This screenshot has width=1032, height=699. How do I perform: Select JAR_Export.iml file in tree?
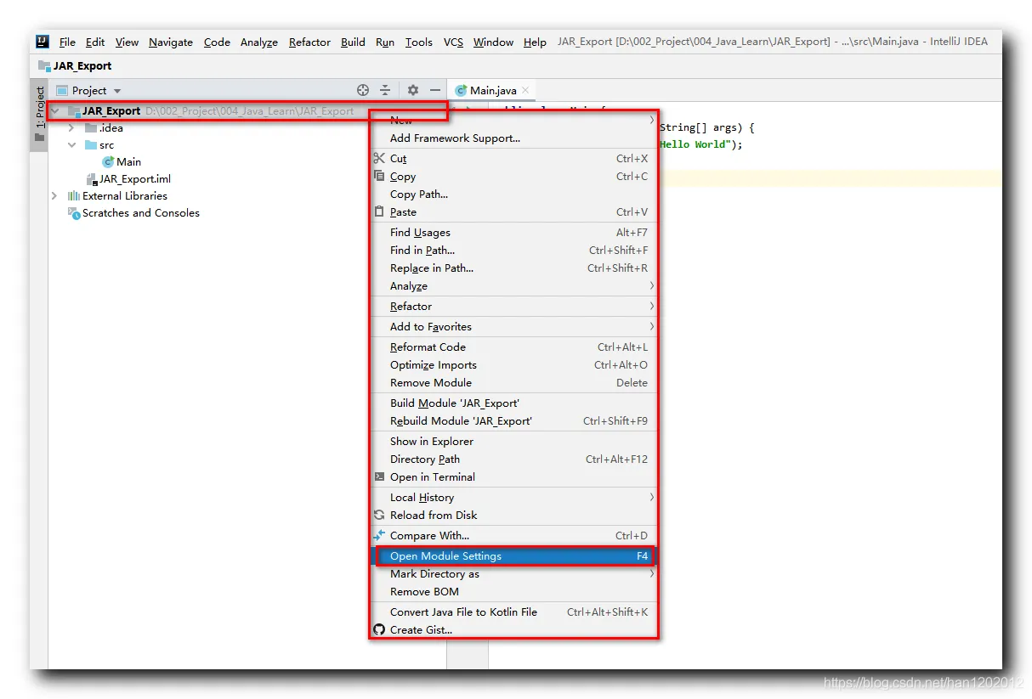pos(135,178)
